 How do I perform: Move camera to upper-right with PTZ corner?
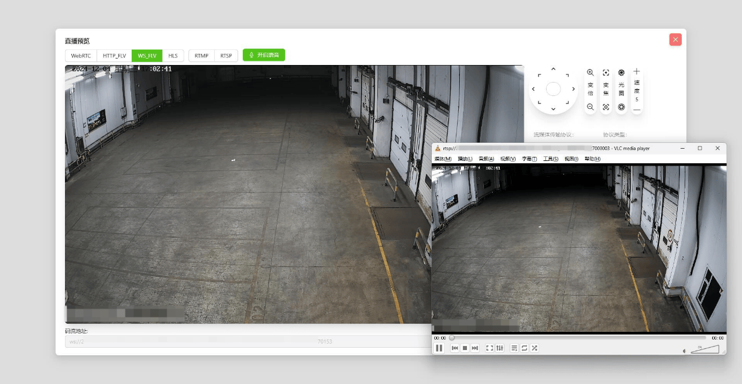point(567,75)
